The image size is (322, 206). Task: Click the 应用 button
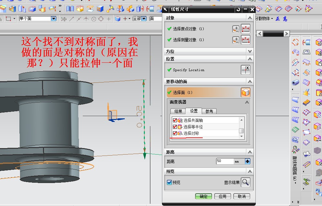222,196
